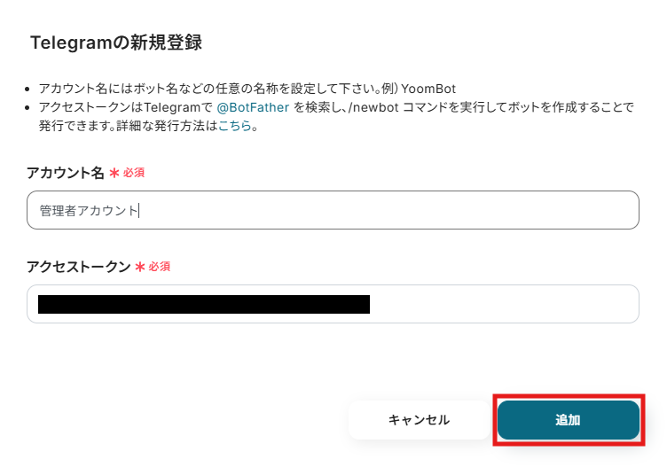Click the bullet dot before アクセストークンはTelegramで
The width and height of the screenshot is (667, 467).
29,107
